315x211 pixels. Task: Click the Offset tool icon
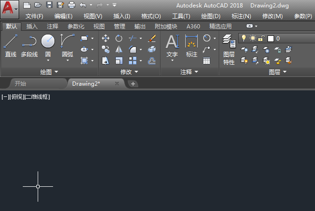click(x=152, y=61)
